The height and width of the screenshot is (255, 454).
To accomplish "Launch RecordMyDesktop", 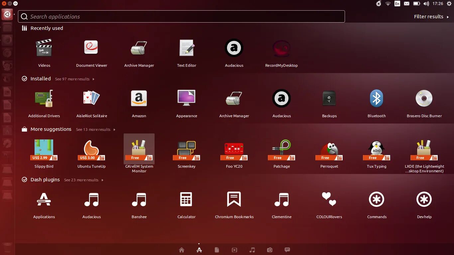I will click(x=282, y=52).
